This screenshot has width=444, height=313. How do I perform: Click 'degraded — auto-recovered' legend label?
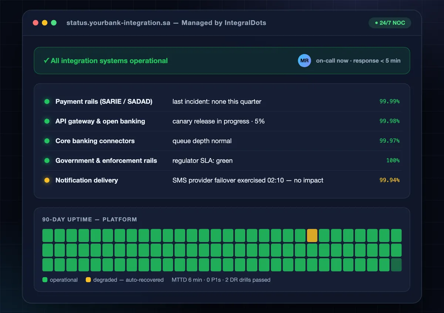pyautogui.click(x=128, y=280)
